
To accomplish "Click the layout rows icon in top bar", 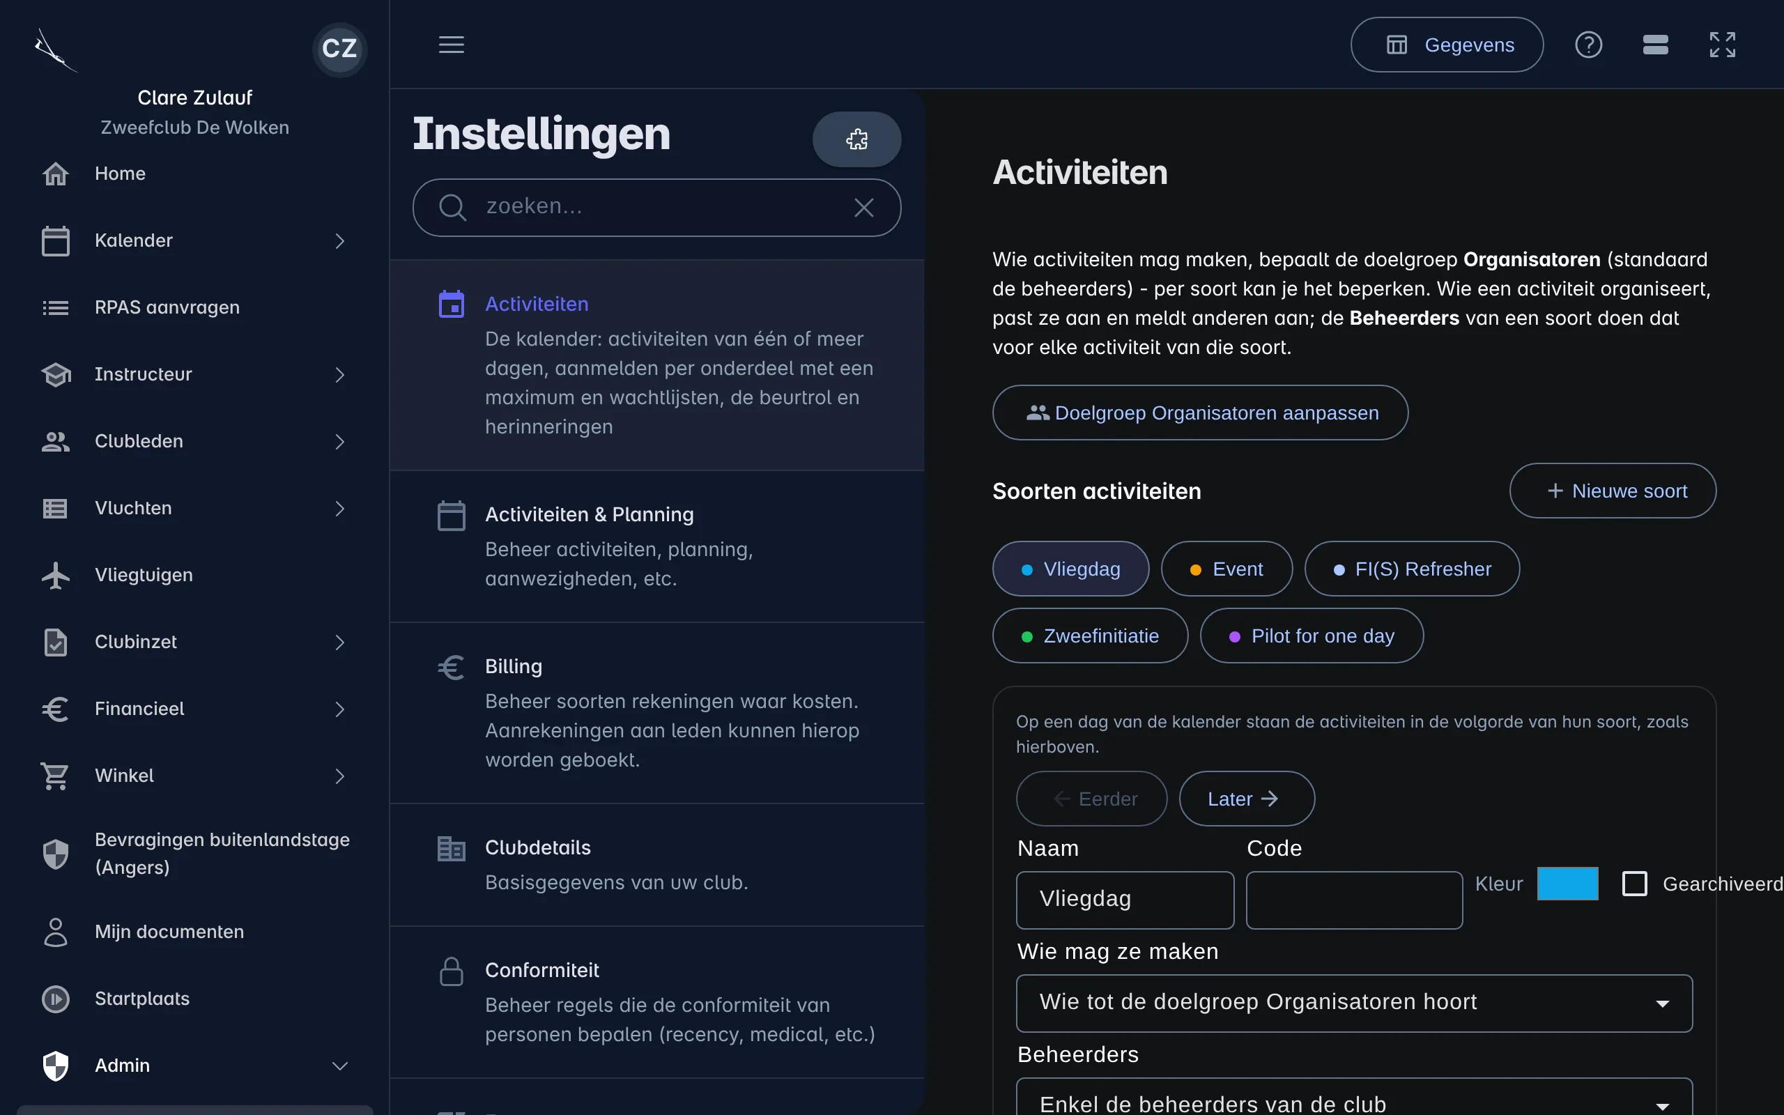I will [x=1656, y=45].
